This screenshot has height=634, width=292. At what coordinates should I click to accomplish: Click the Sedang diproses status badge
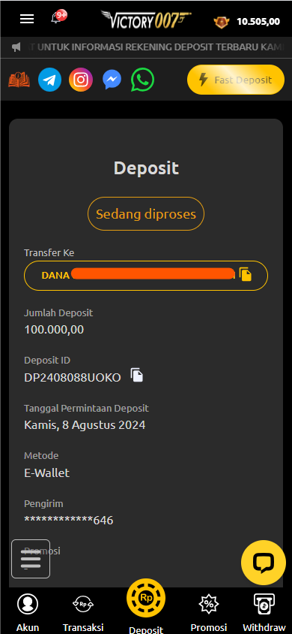tap(146, 214)
